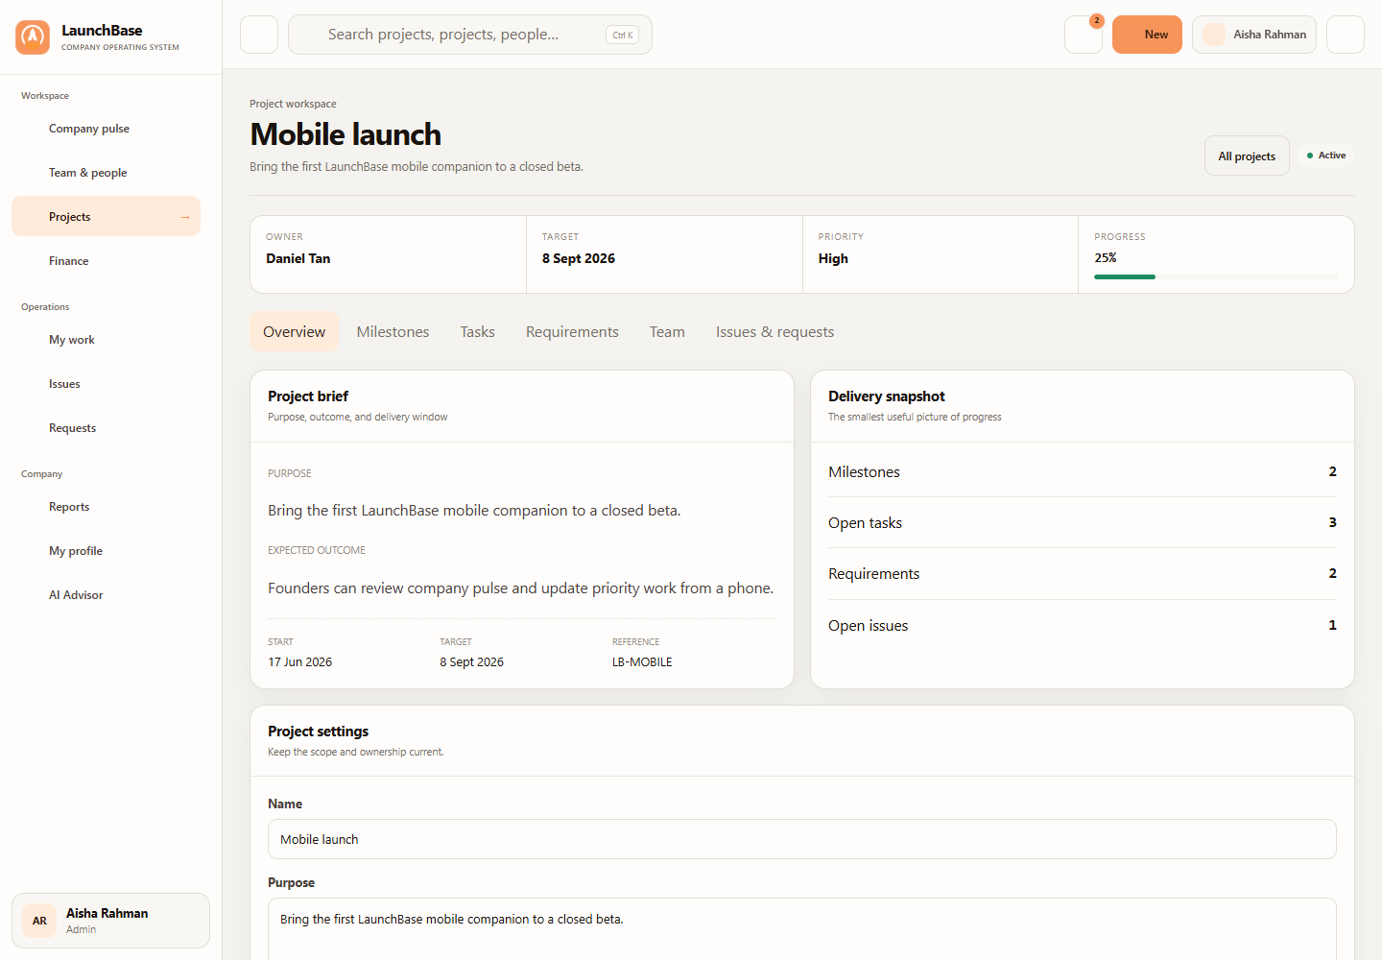Open the Tasks tab
Screen dimensions: 1382x960
click(477, 332)
